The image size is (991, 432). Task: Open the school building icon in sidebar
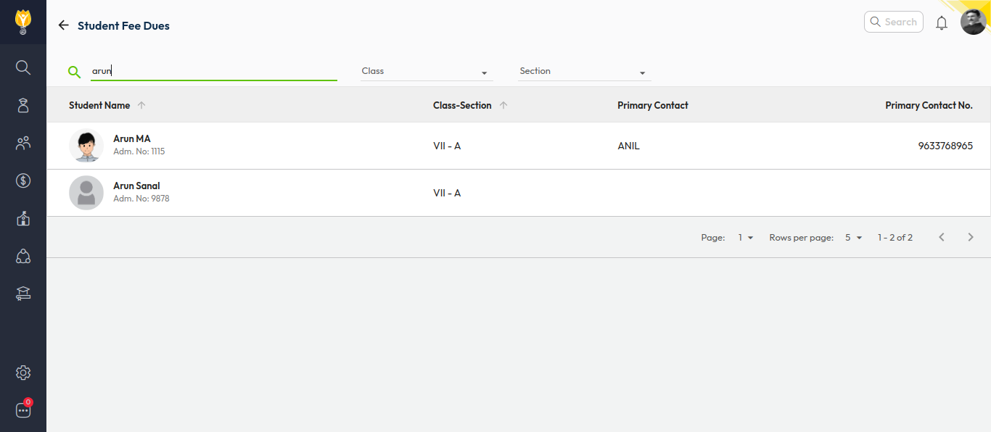click(x=23, y=218)
